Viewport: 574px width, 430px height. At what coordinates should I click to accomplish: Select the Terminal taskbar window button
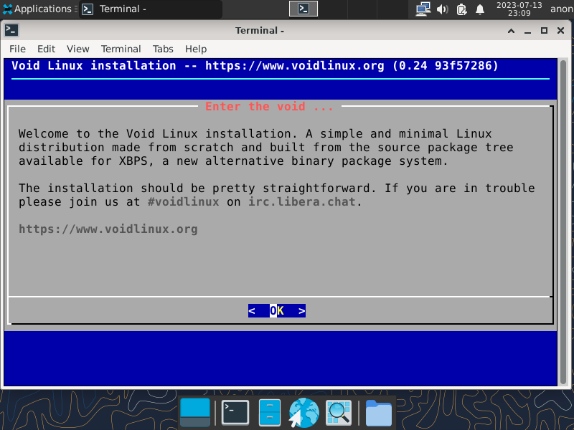151,9
